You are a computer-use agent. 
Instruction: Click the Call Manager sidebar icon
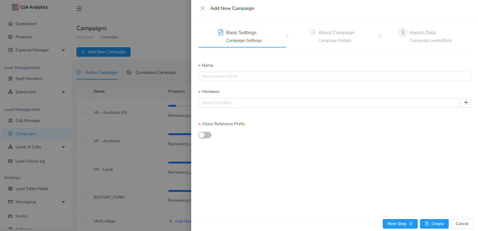pos(10,120)
